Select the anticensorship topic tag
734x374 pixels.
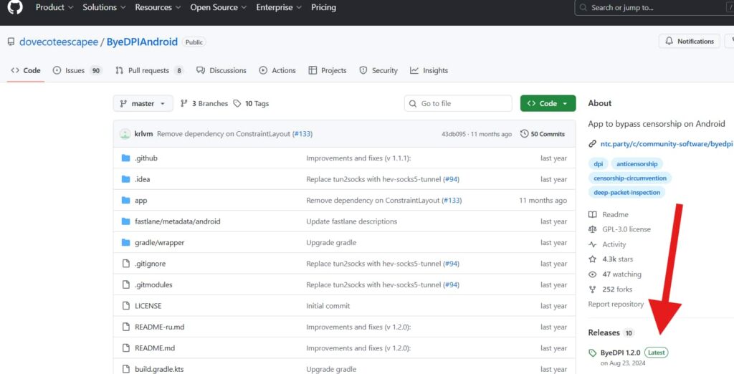(637, 164)
